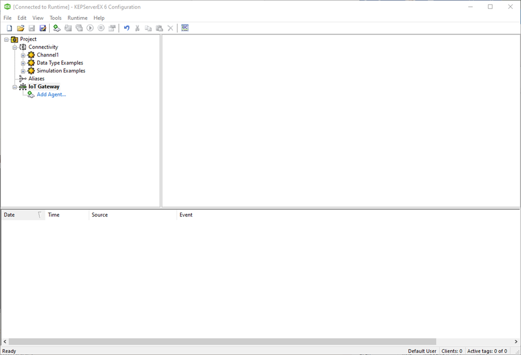521x355 pixels.
Task: Click the Save As toolbar icon
Action: pyautogui.click(x=43, y=28)
